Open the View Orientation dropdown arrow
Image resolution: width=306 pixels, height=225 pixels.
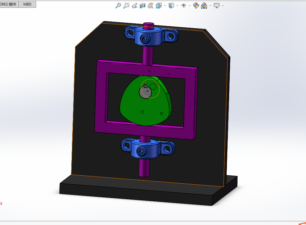pyautogui.click(x=165, y=6)
